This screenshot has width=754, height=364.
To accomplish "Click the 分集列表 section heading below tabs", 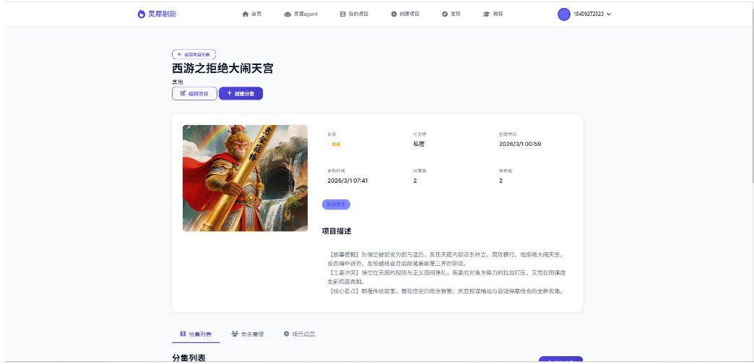I will [188, 358].
